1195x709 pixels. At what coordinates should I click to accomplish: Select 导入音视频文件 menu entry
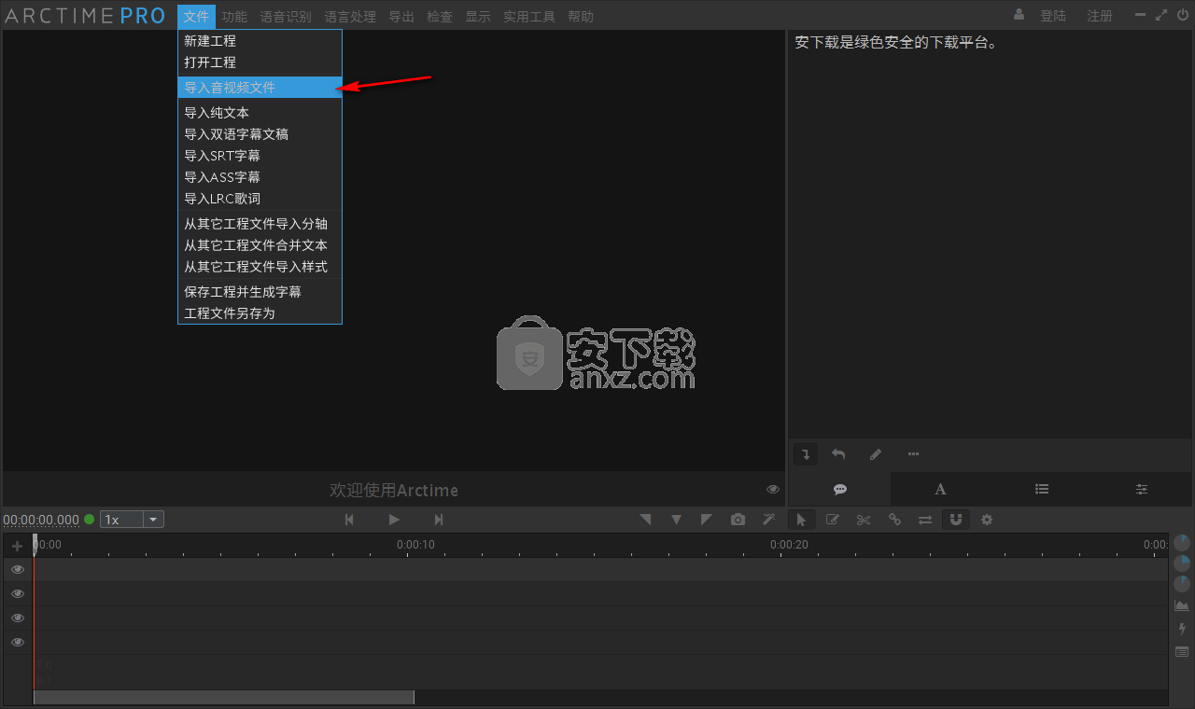click(260, 87)
